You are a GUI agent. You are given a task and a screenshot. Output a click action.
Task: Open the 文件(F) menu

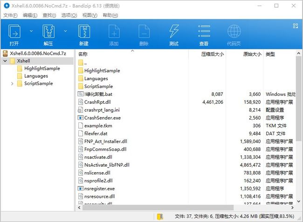[x=10, y=15]
